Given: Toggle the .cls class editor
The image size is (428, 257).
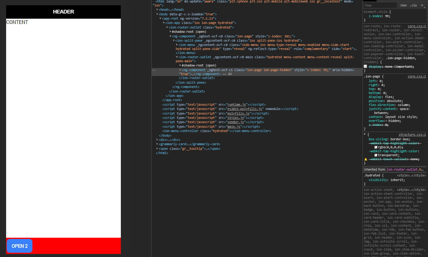Looking at the screenshot, I should tap(413, 6).
